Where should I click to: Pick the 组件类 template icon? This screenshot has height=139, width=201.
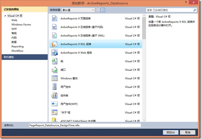pos(54,96)
